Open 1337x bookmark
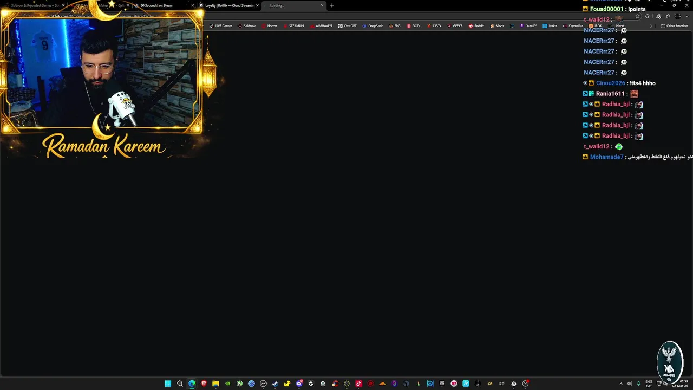This screenshot has width=693, height=390. click(x=434, y=26)
